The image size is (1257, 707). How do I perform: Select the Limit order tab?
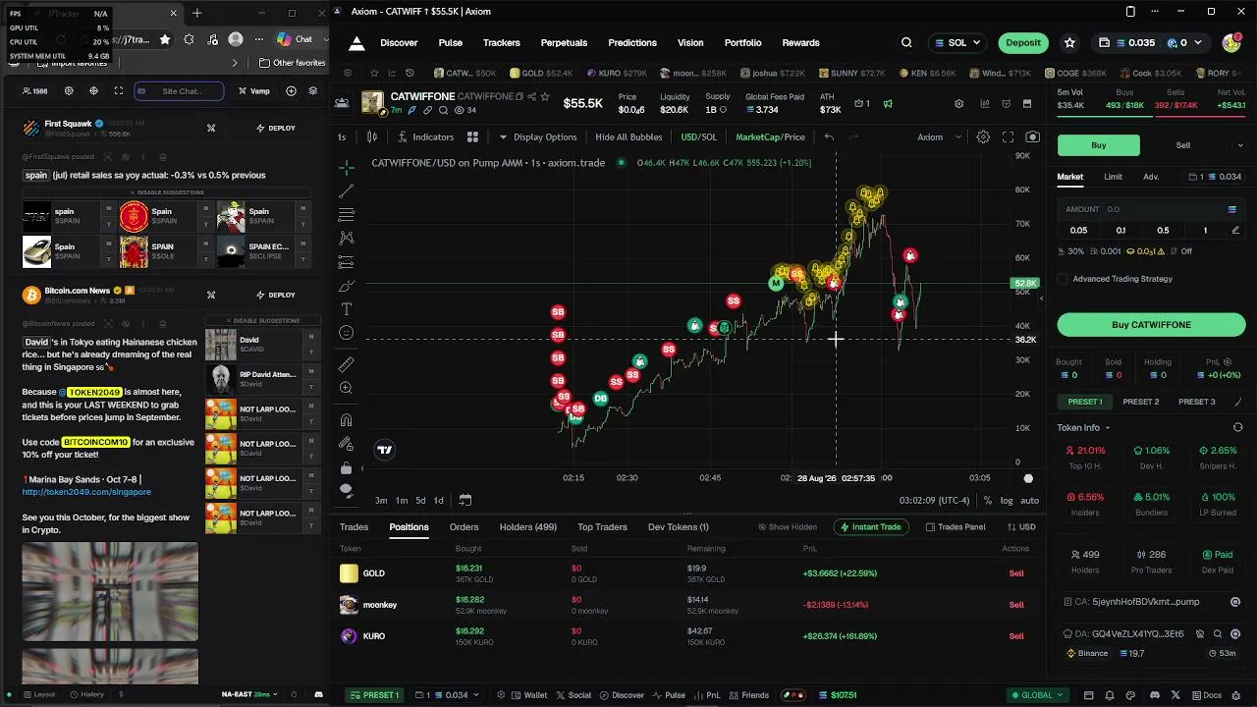click(x=1113, y=177)
